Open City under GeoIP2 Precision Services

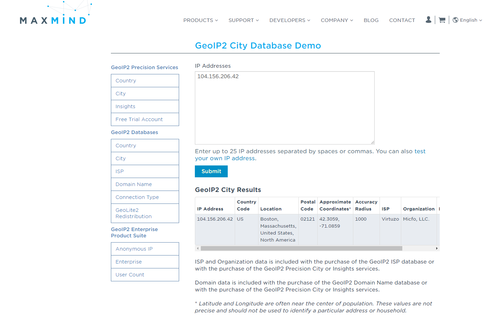145,94
